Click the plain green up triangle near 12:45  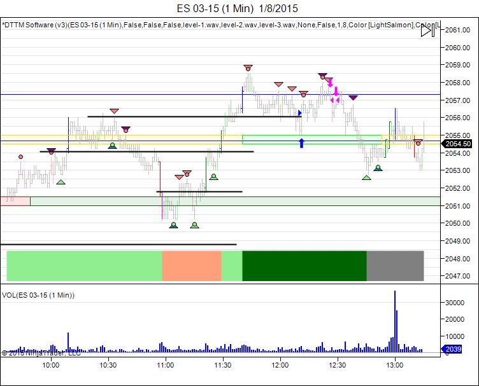tap(367, 177)
